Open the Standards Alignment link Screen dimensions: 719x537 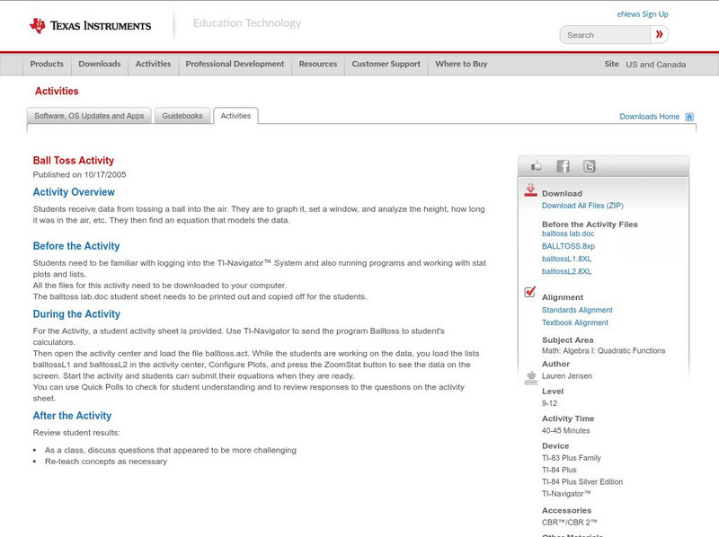pos(577,310)
